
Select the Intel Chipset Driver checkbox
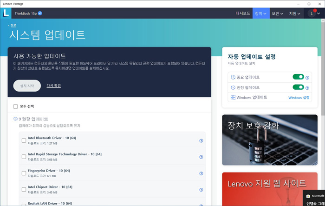tap(24, 189)
